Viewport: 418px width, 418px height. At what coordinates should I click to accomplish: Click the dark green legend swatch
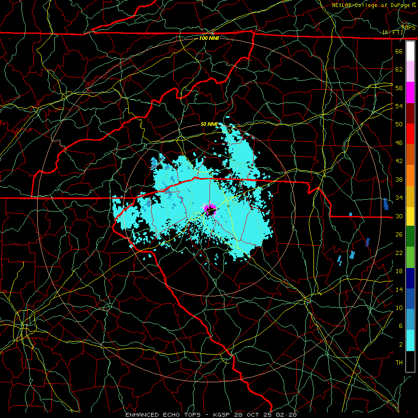[x=410, y=236]
